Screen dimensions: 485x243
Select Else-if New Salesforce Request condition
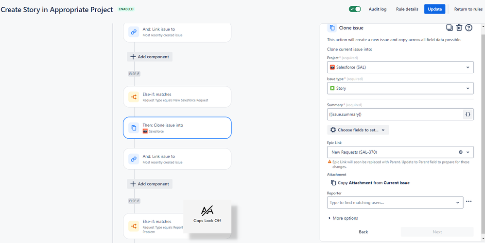[x=177, y=97]
